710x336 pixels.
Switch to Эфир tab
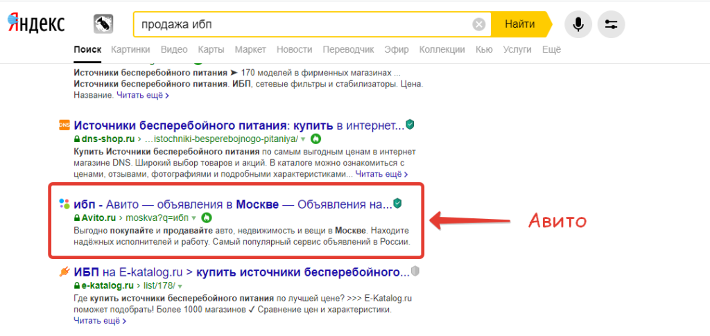point(396,50)
